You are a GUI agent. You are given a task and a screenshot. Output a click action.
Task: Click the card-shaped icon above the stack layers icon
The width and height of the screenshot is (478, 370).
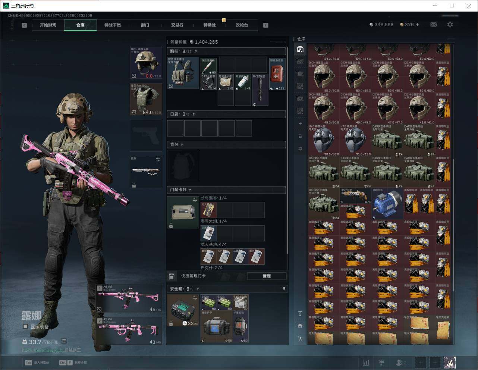300,314
